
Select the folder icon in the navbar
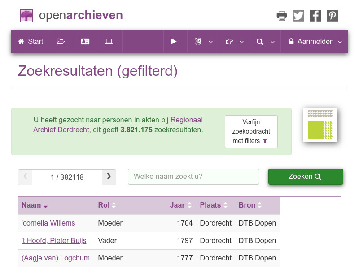coord(61,41)
